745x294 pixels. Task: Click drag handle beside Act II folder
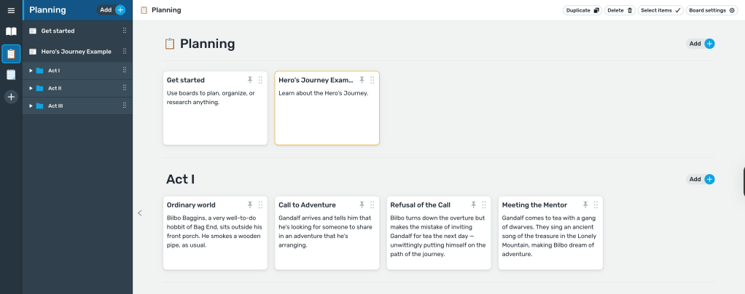tap(125, 88)
